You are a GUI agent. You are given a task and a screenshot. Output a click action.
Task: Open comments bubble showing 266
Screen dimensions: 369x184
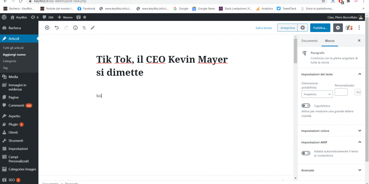point(48,17)
